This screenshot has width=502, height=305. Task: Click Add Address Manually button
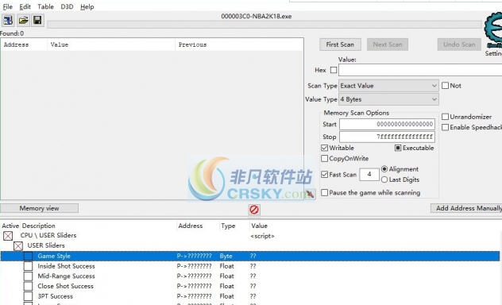pos(467,208)
